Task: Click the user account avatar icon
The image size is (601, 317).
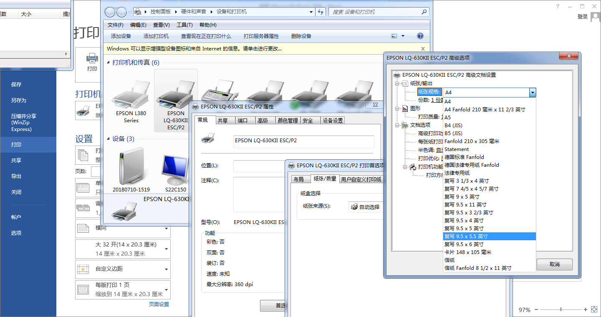Action: tap(596, 17)
